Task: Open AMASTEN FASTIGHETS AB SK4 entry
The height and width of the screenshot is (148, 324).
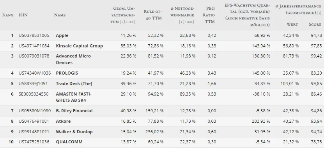Action: [74, 97]
